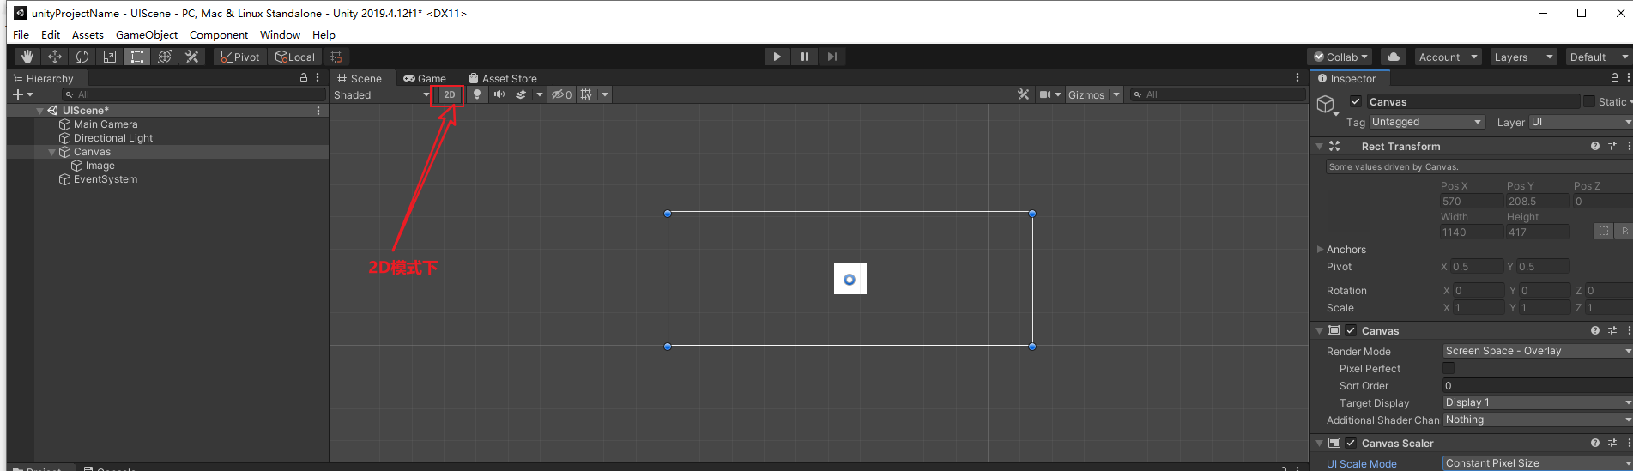Open cloud services panel
The height and width of the screenshot is (471, 1633).
pyautogui.click(x=1394, y=57)
